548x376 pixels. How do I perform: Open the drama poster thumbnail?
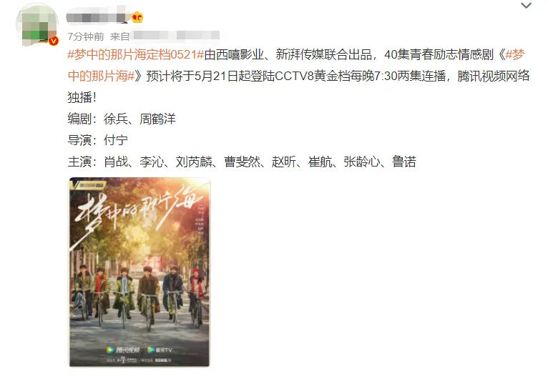coord(140,272)
